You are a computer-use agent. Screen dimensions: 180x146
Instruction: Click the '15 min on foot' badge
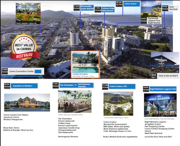pos(6,86)
